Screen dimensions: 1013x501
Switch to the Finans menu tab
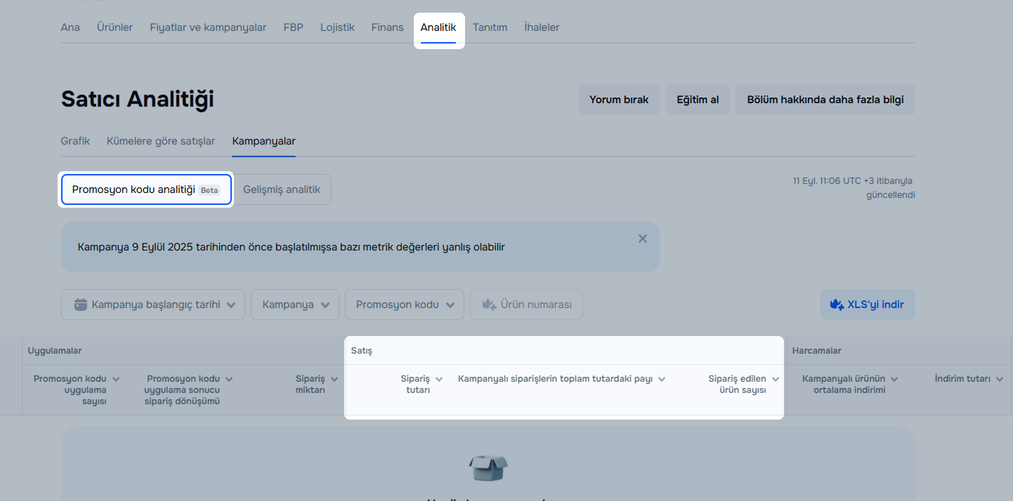coord(387,27)
